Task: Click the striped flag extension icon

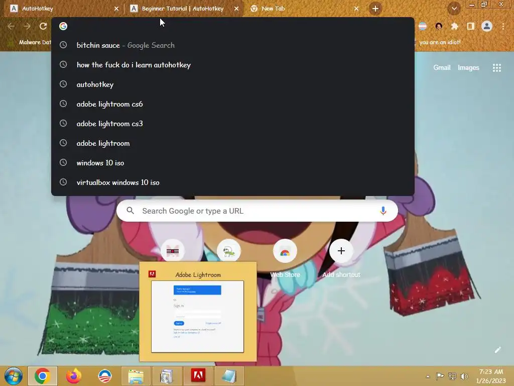Action: (423, 26)
